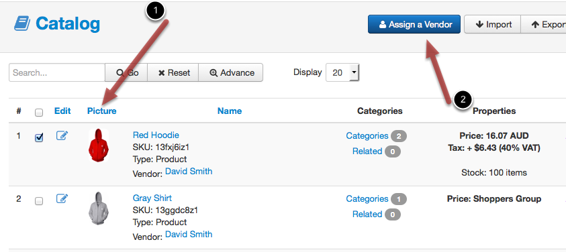Click SKU: 13ggdc8z1 text
This screenshot has width=566, height=252.
pos(165,210)
